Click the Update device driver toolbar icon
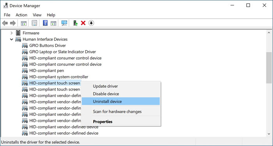Viewport: 273px width, 146px height. (75, 23)
